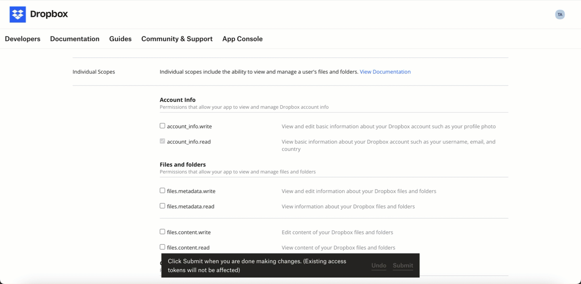Enable the files.content.write permission
The height and width of the screenshot is (284, 581).
tap(162, 232)
